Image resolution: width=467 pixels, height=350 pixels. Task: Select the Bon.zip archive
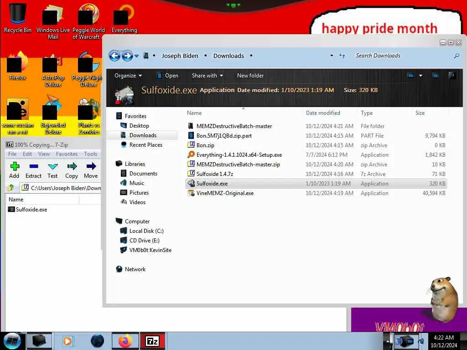(317, 145)
